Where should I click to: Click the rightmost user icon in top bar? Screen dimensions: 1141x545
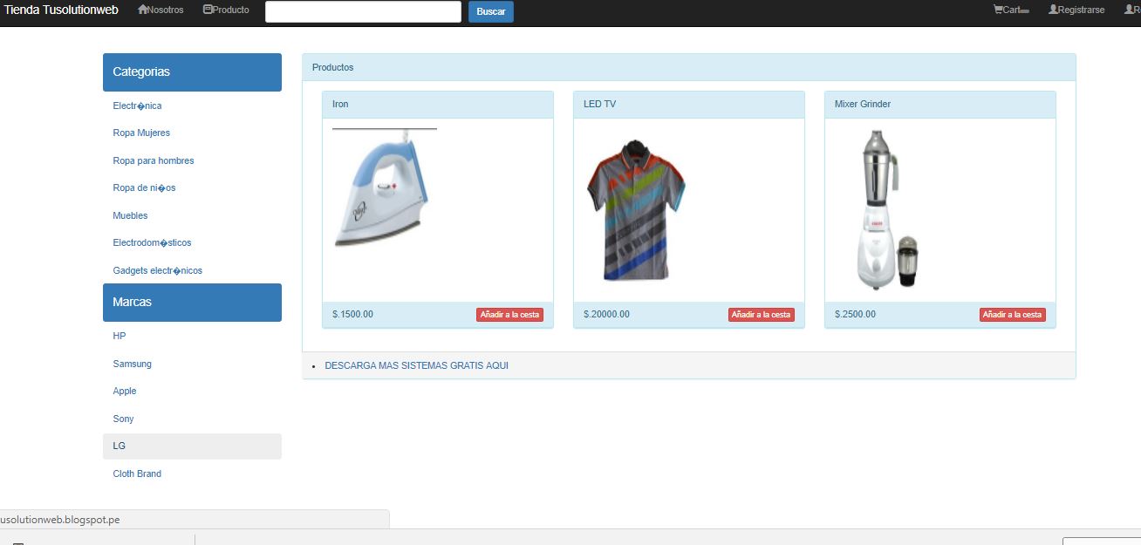(1129, 10)
